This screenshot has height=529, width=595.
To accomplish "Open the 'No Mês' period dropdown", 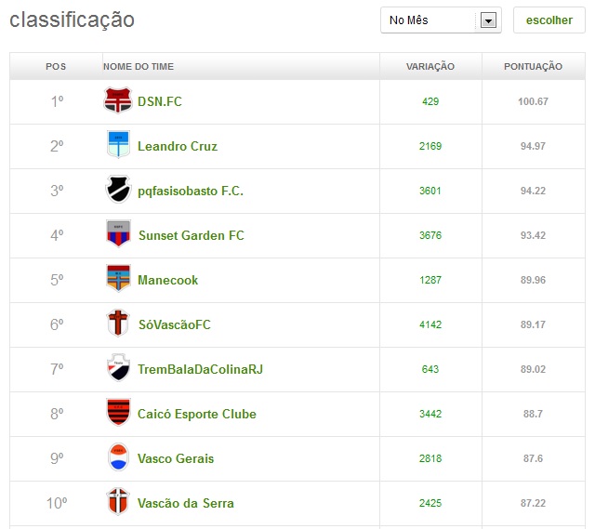I will pos(431,20).
